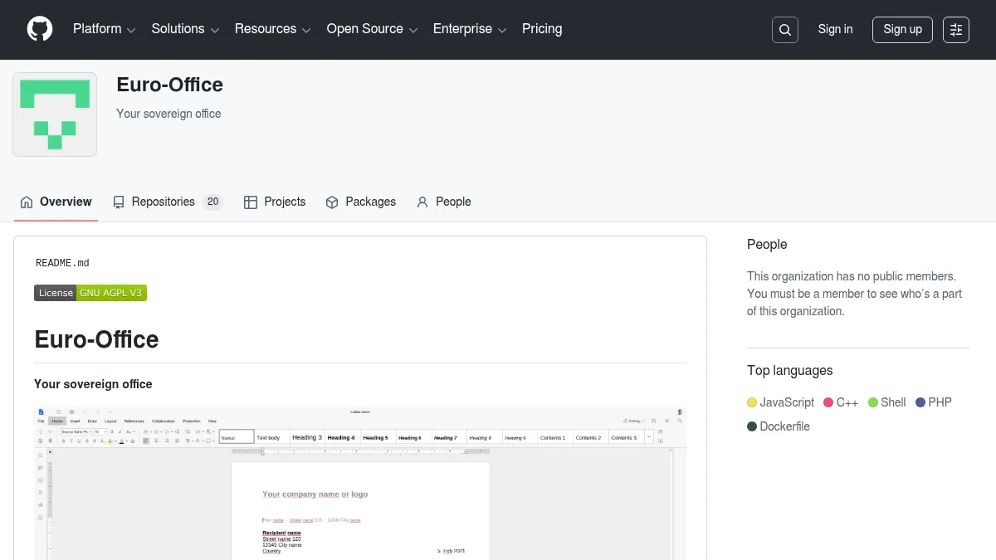Open the Platform dropdown menu
Image resolution: width=996 pixels, height=560 pixels.
97,29
